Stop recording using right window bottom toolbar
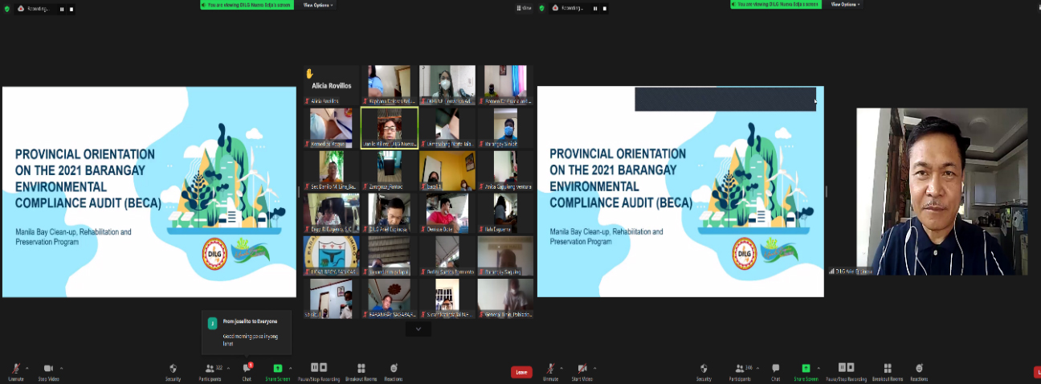 (x=850, y=367)
